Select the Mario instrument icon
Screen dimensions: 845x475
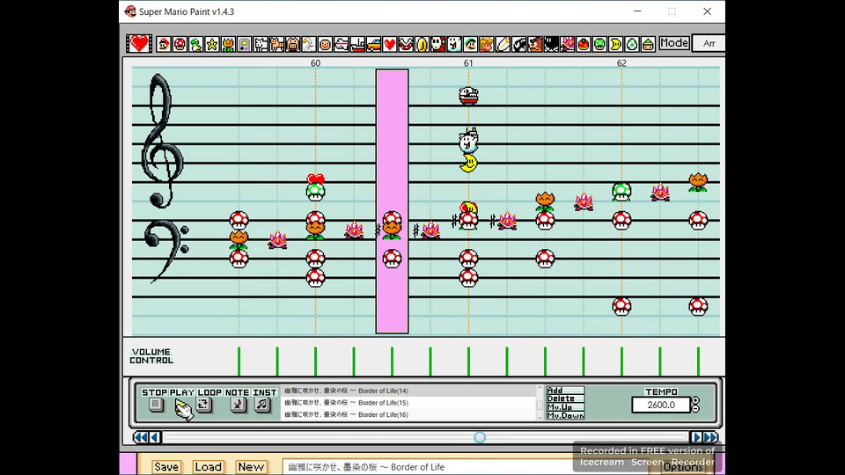(x=164, y=44)
